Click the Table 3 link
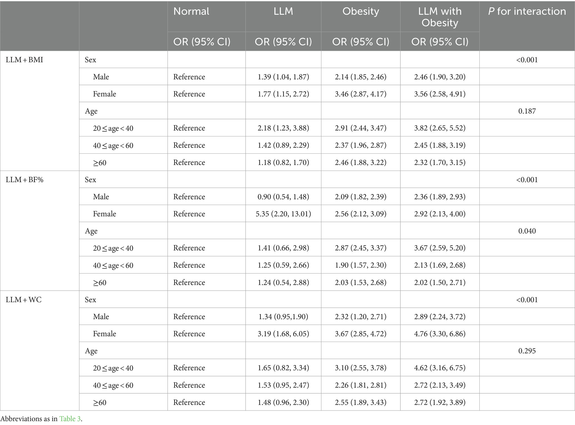This screenshot has width=575, height=425. tap(70, 419)
